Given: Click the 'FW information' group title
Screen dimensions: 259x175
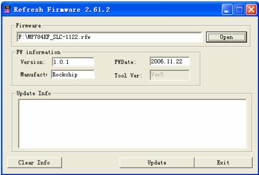Looking at the screenshot, I should click(x=38, y=52).
